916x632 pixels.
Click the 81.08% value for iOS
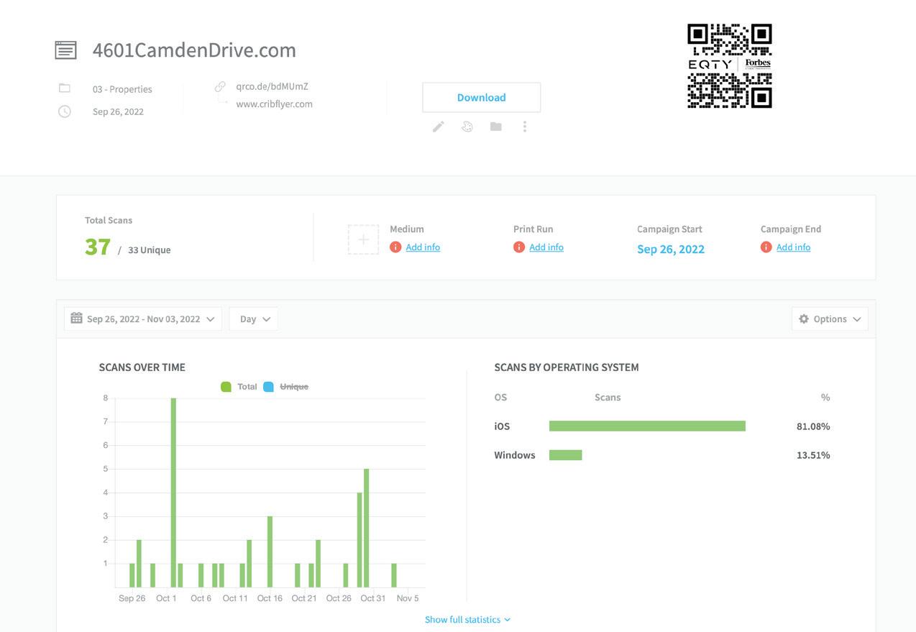pos(813,426)
